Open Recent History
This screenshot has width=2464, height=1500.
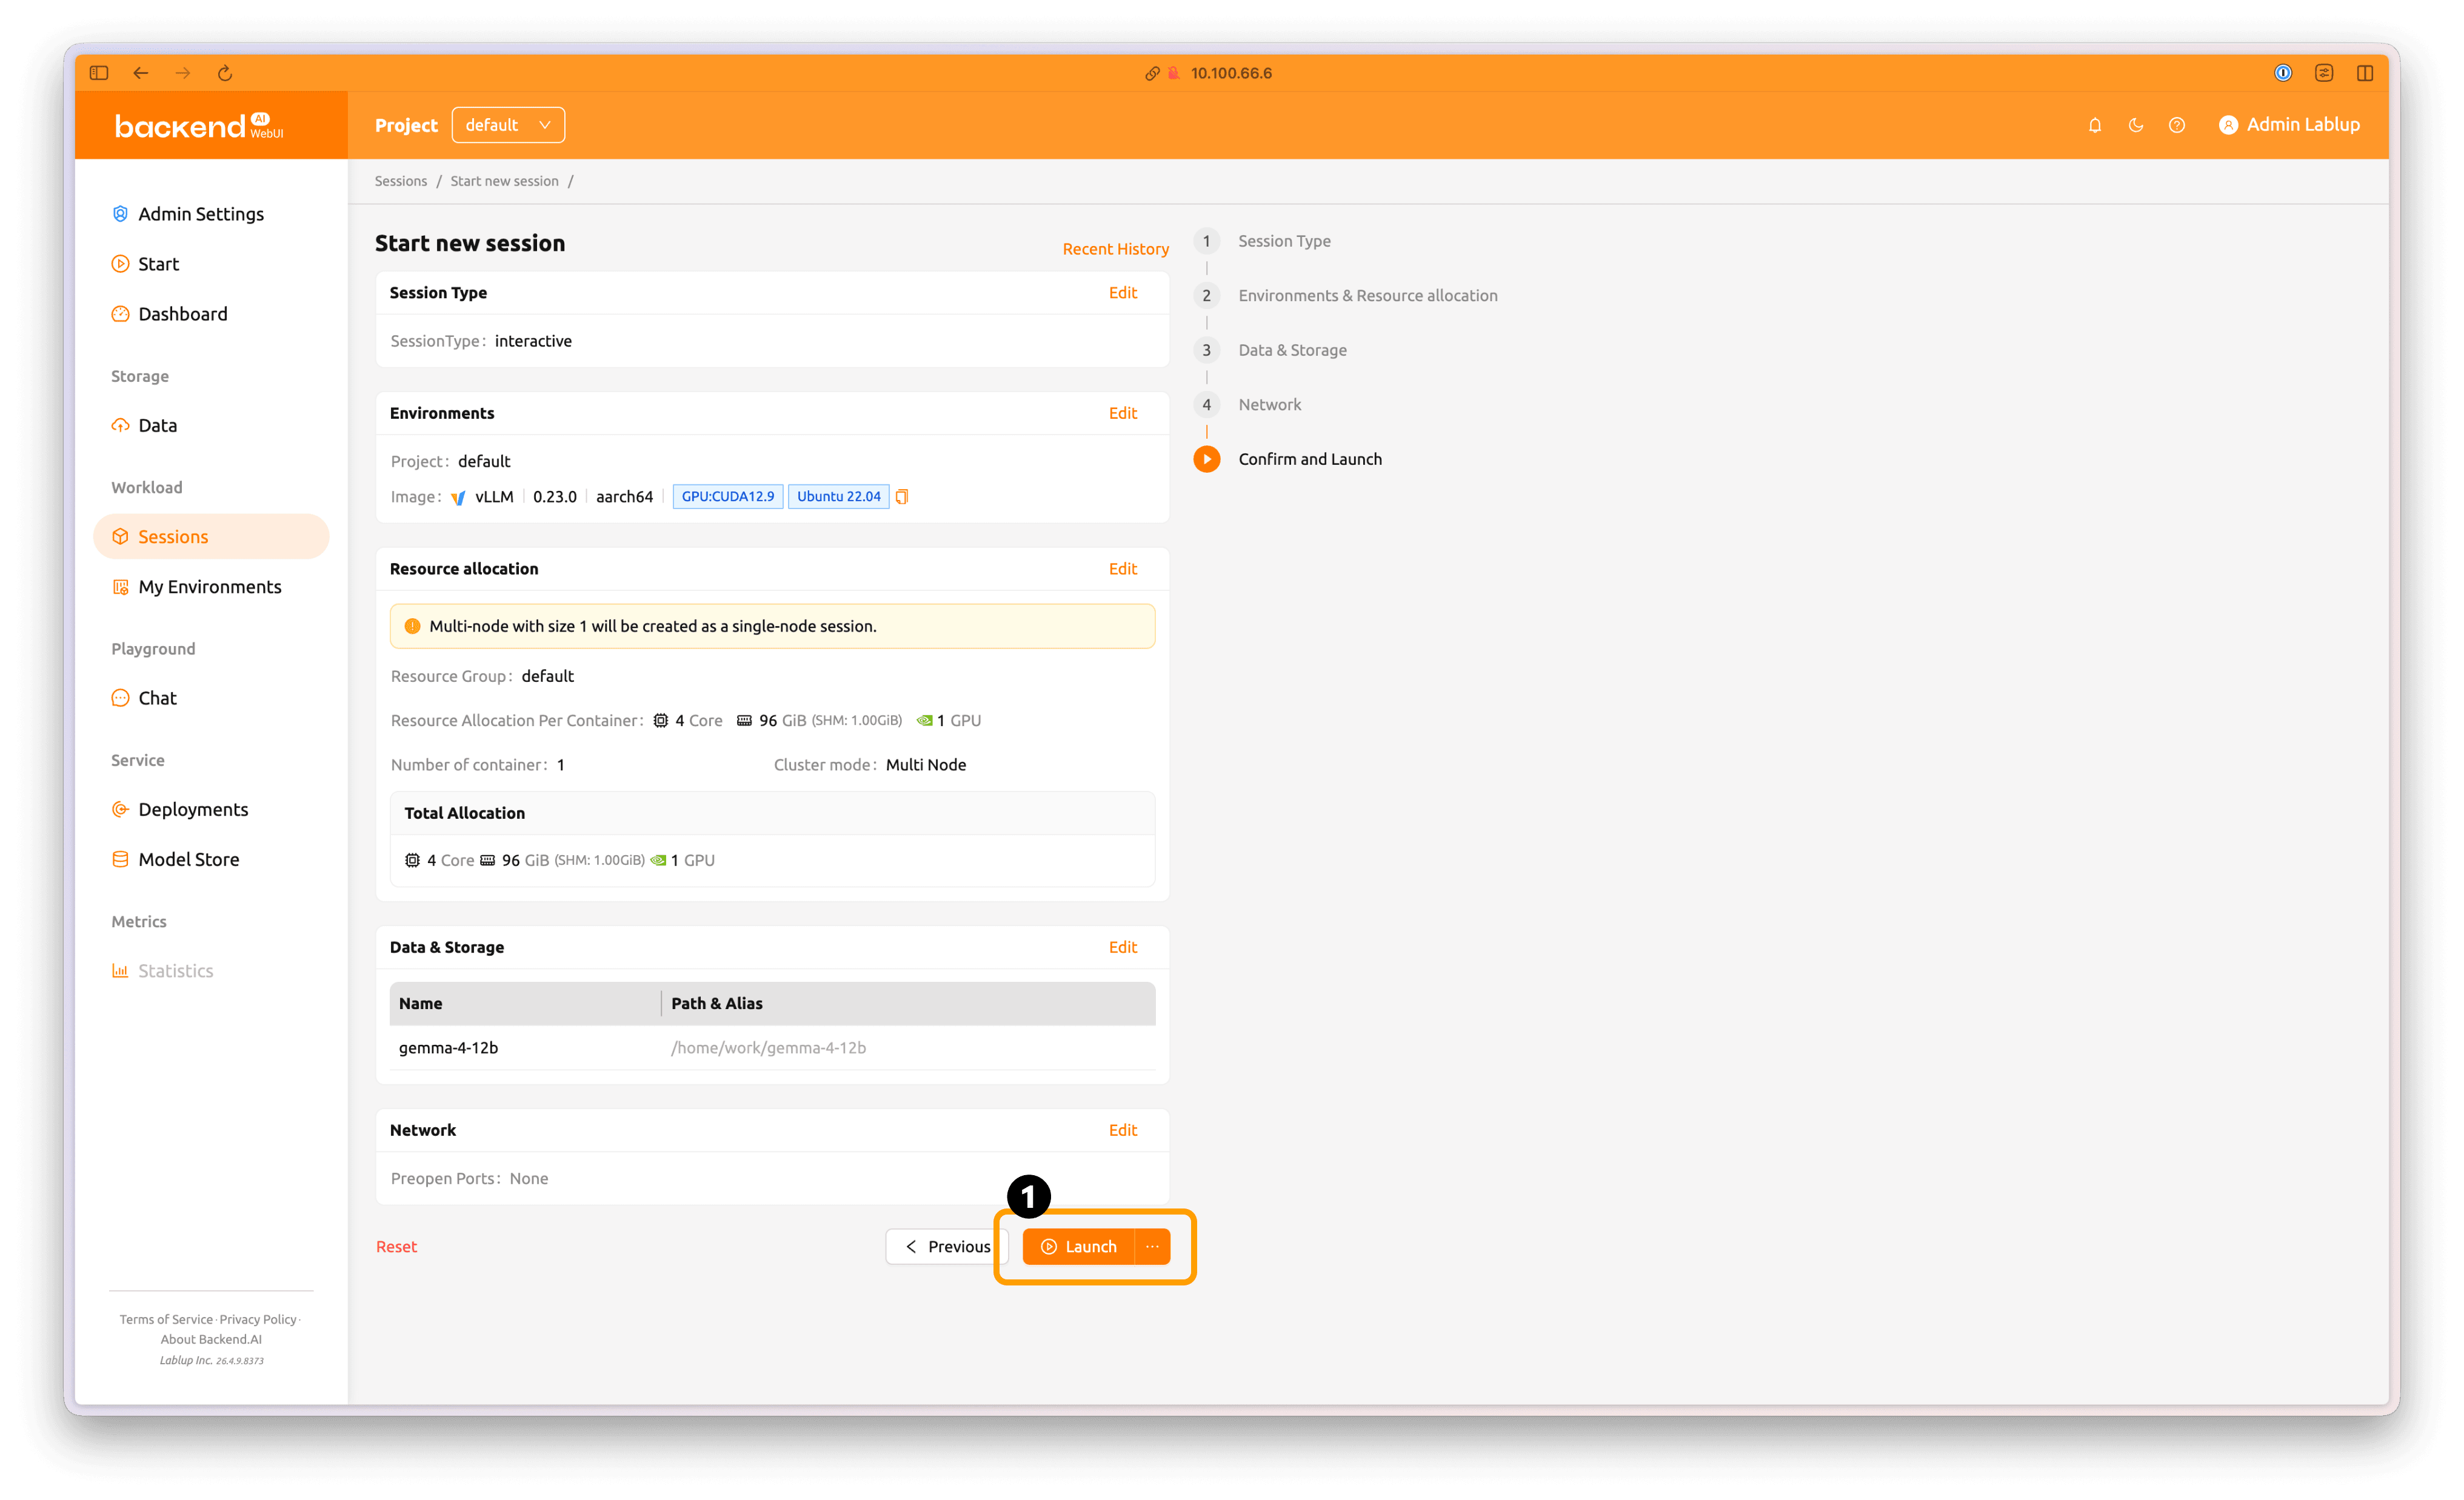click(1115, 249)
